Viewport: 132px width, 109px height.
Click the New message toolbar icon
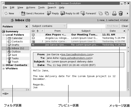click(x=6, y=13)
